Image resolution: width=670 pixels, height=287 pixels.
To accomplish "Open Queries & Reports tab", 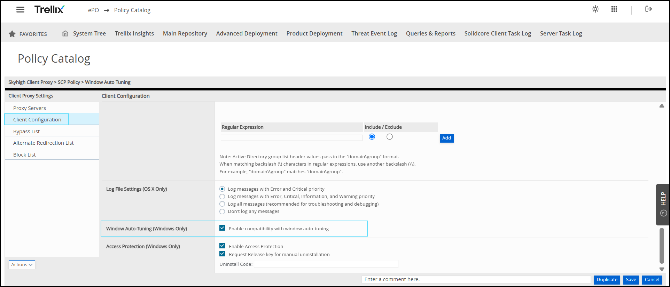I will (431, 33).
